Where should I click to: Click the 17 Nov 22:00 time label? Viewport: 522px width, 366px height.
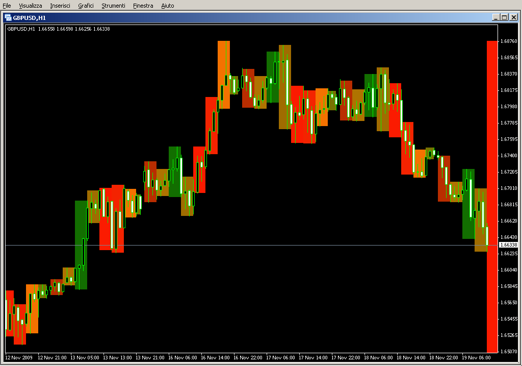(x=346, y=358)
